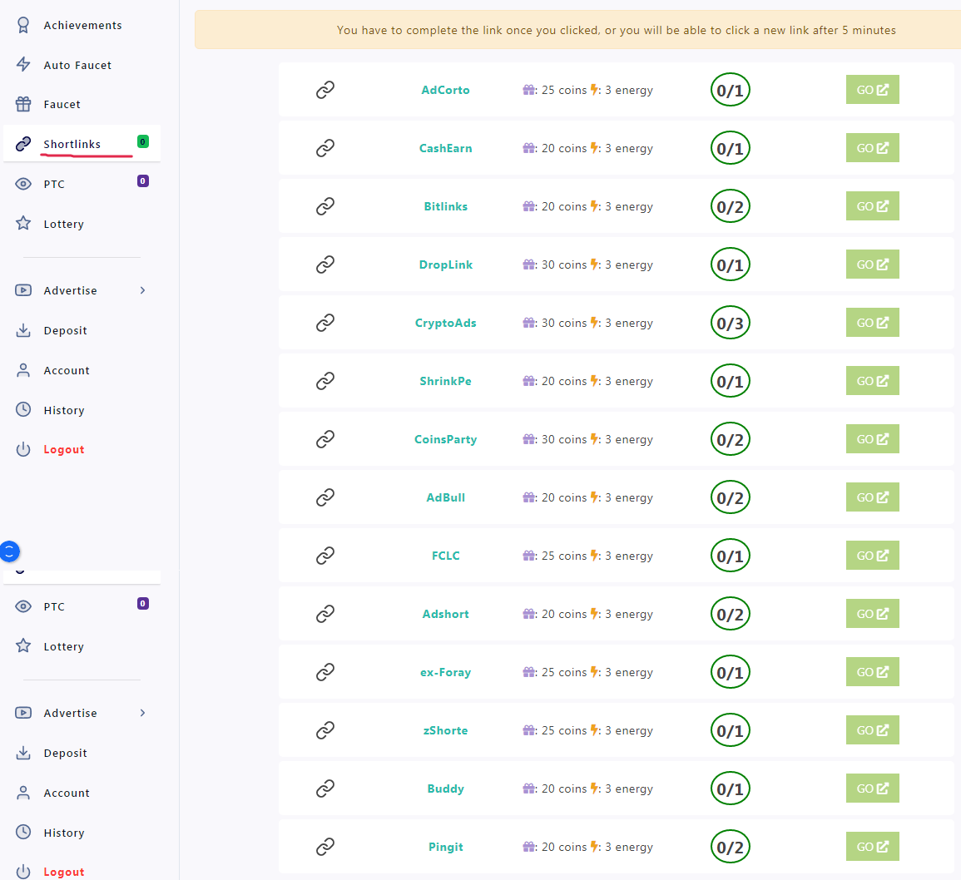The image size is (961, 880).
Task: Click the chain icon in the CryptoAds row
Action: point(325,323)
